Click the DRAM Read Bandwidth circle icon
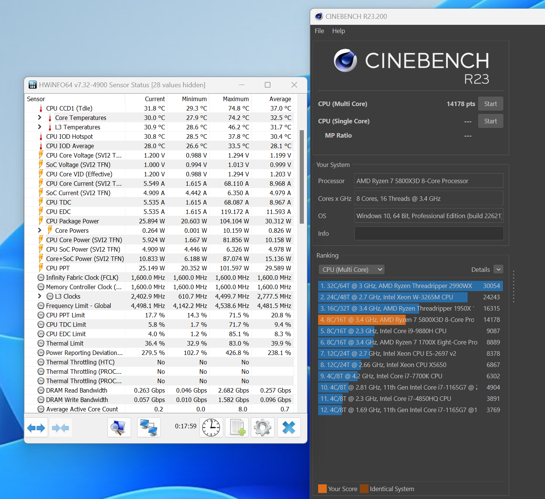 tap(41, 390)
